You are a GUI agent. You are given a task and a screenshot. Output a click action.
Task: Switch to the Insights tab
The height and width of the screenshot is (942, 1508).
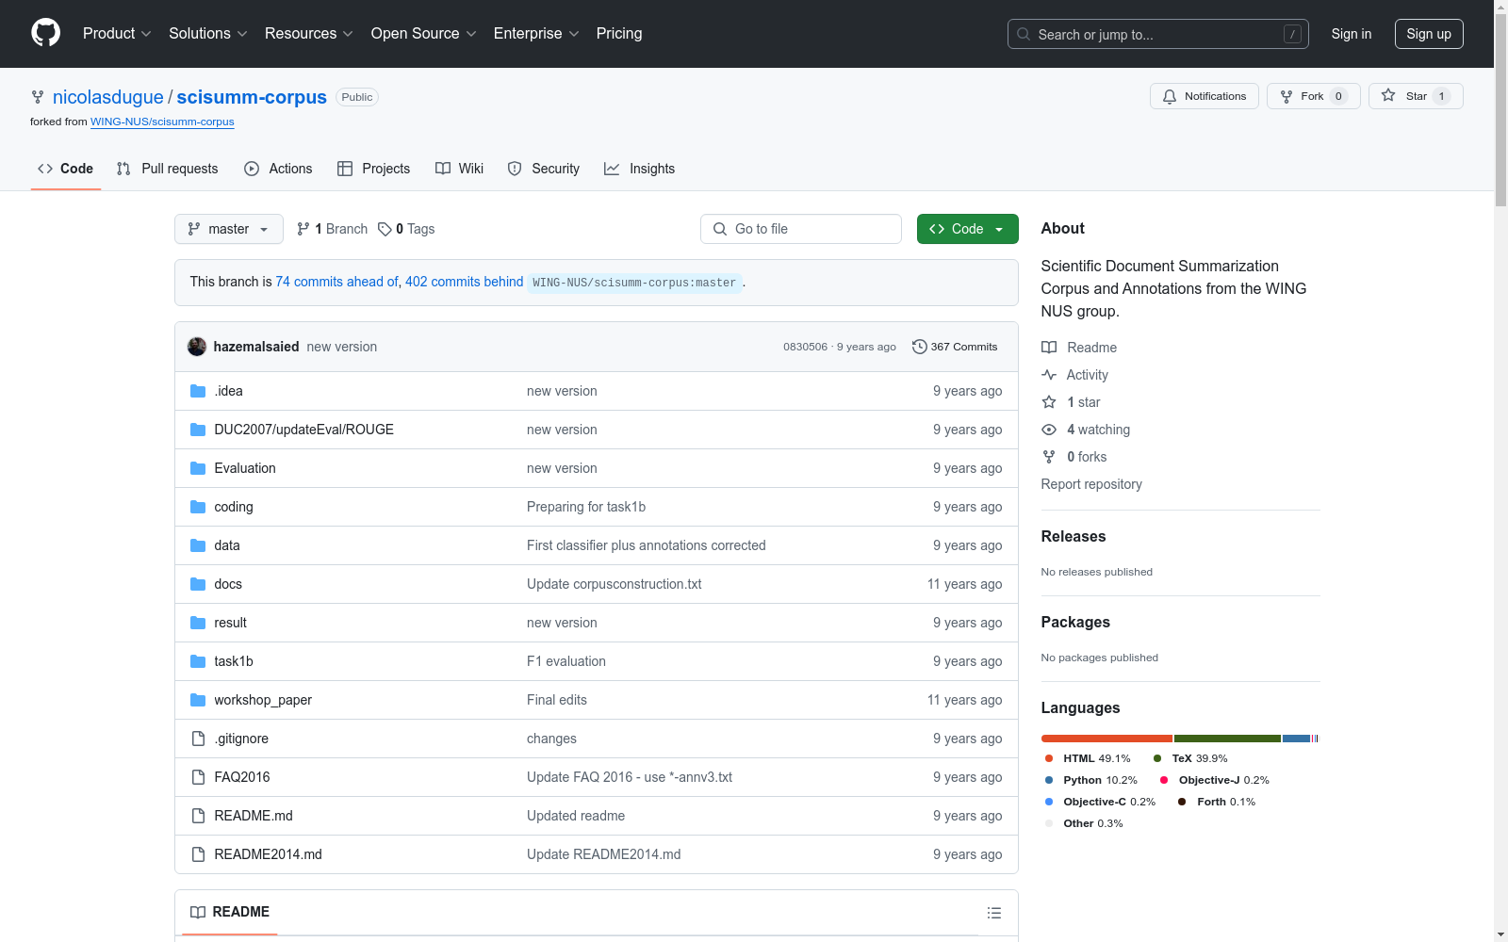640,169
